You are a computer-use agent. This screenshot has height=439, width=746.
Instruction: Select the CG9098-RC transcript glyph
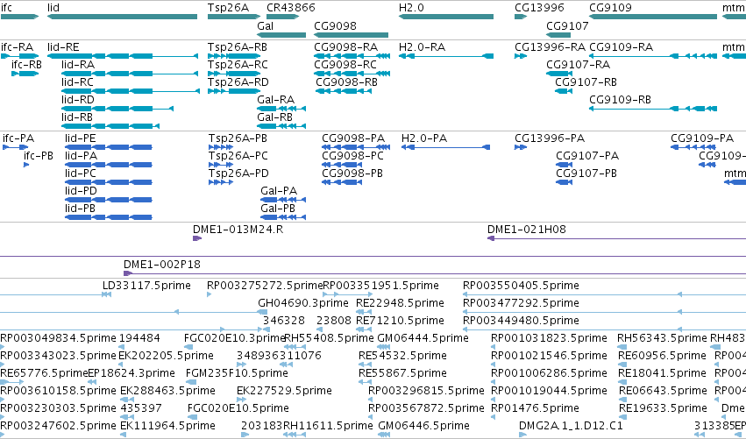tap(352, 74)
